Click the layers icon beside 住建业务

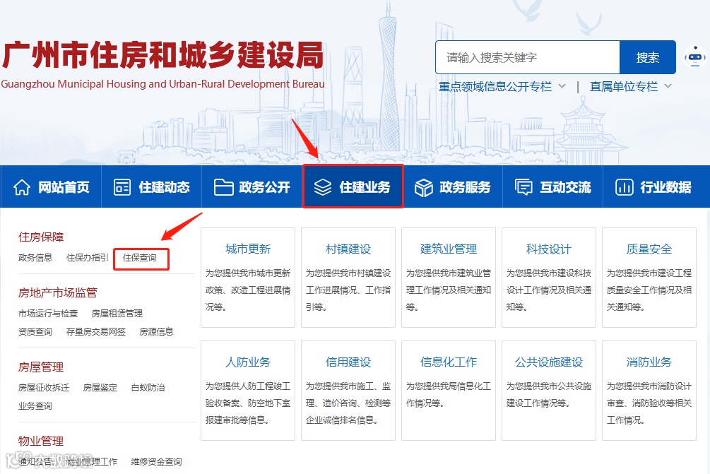tap(323, 187)
